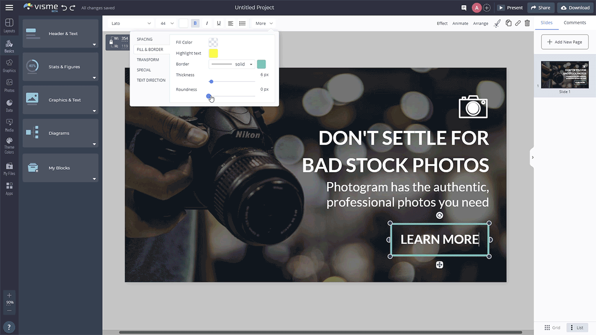
Task: Toggle underline on the selected text
Action: pos(219,23)
